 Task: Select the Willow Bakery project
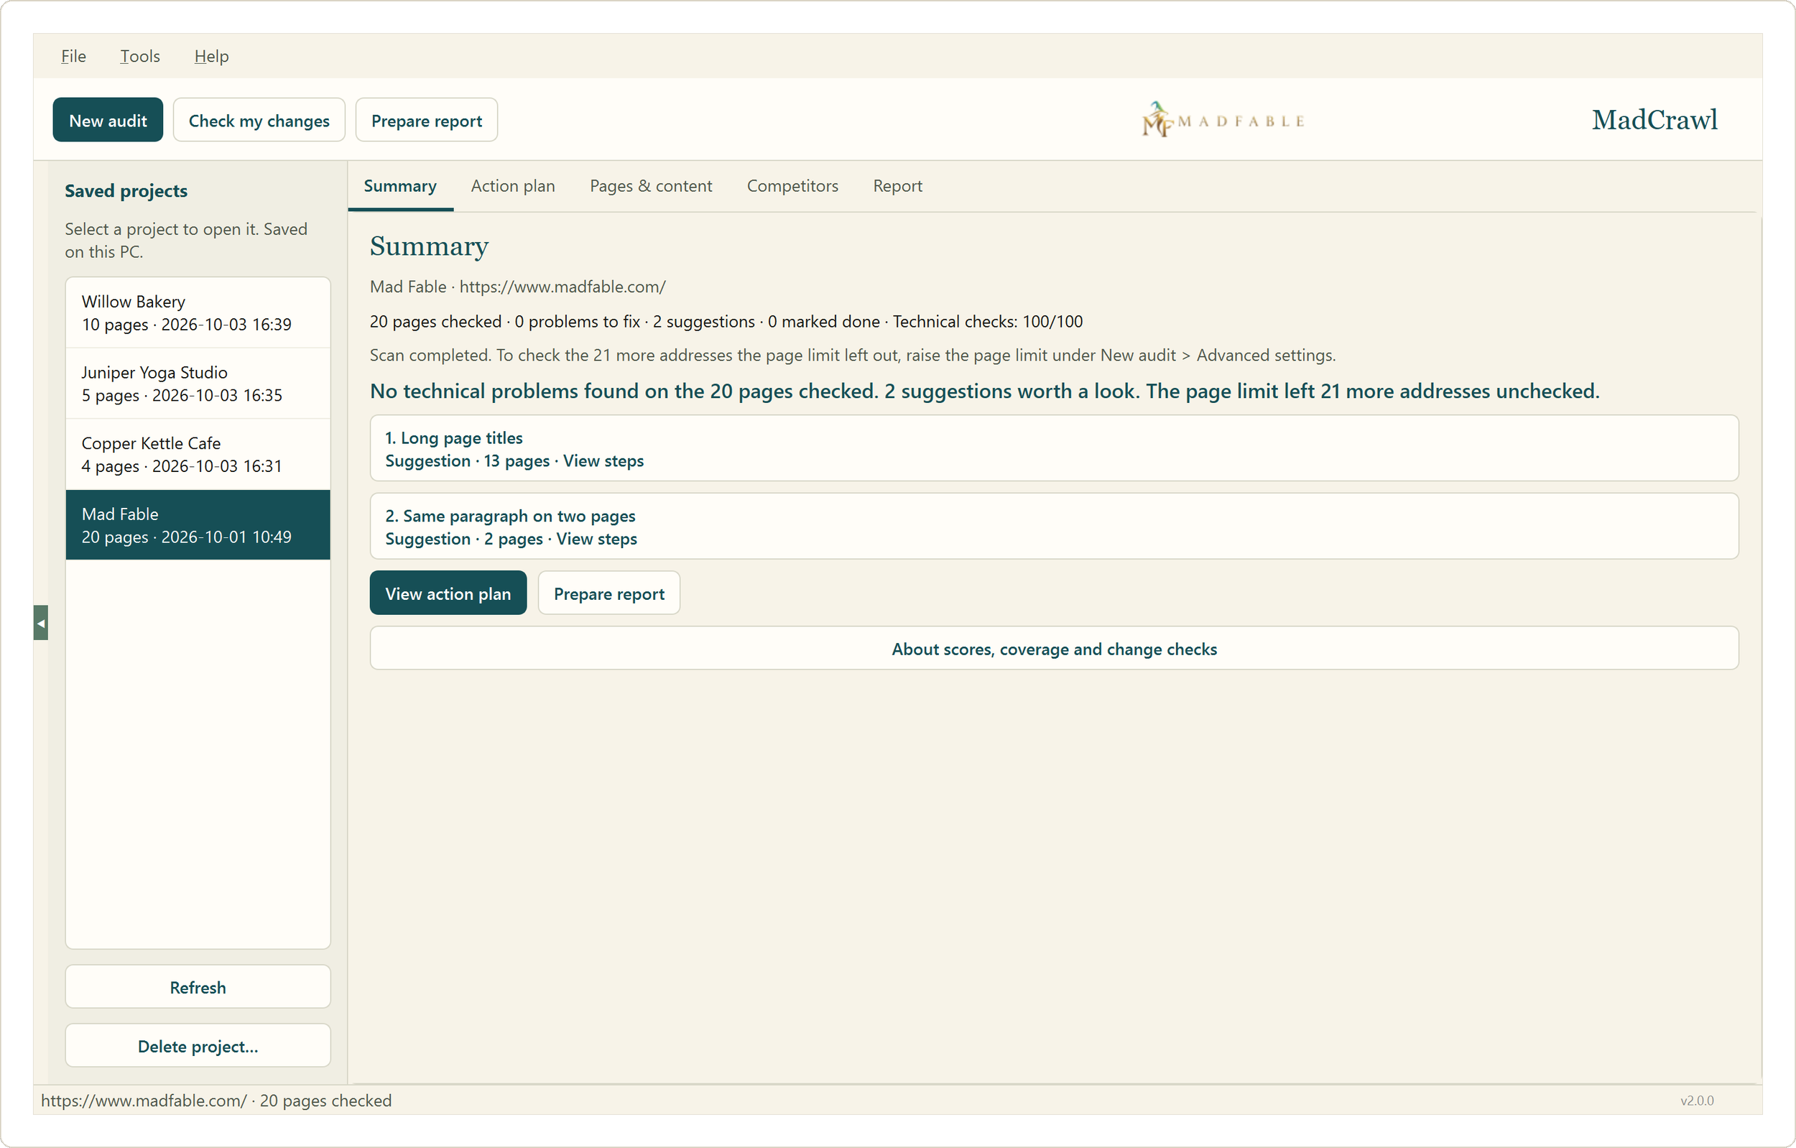[x=198, y=313]
